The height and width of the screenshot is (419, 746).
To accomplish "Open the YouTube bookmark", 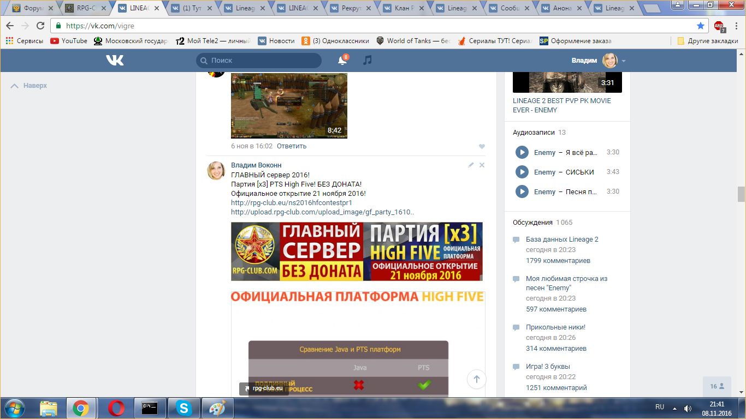I will pyautogui.click(x=69, y=41).
